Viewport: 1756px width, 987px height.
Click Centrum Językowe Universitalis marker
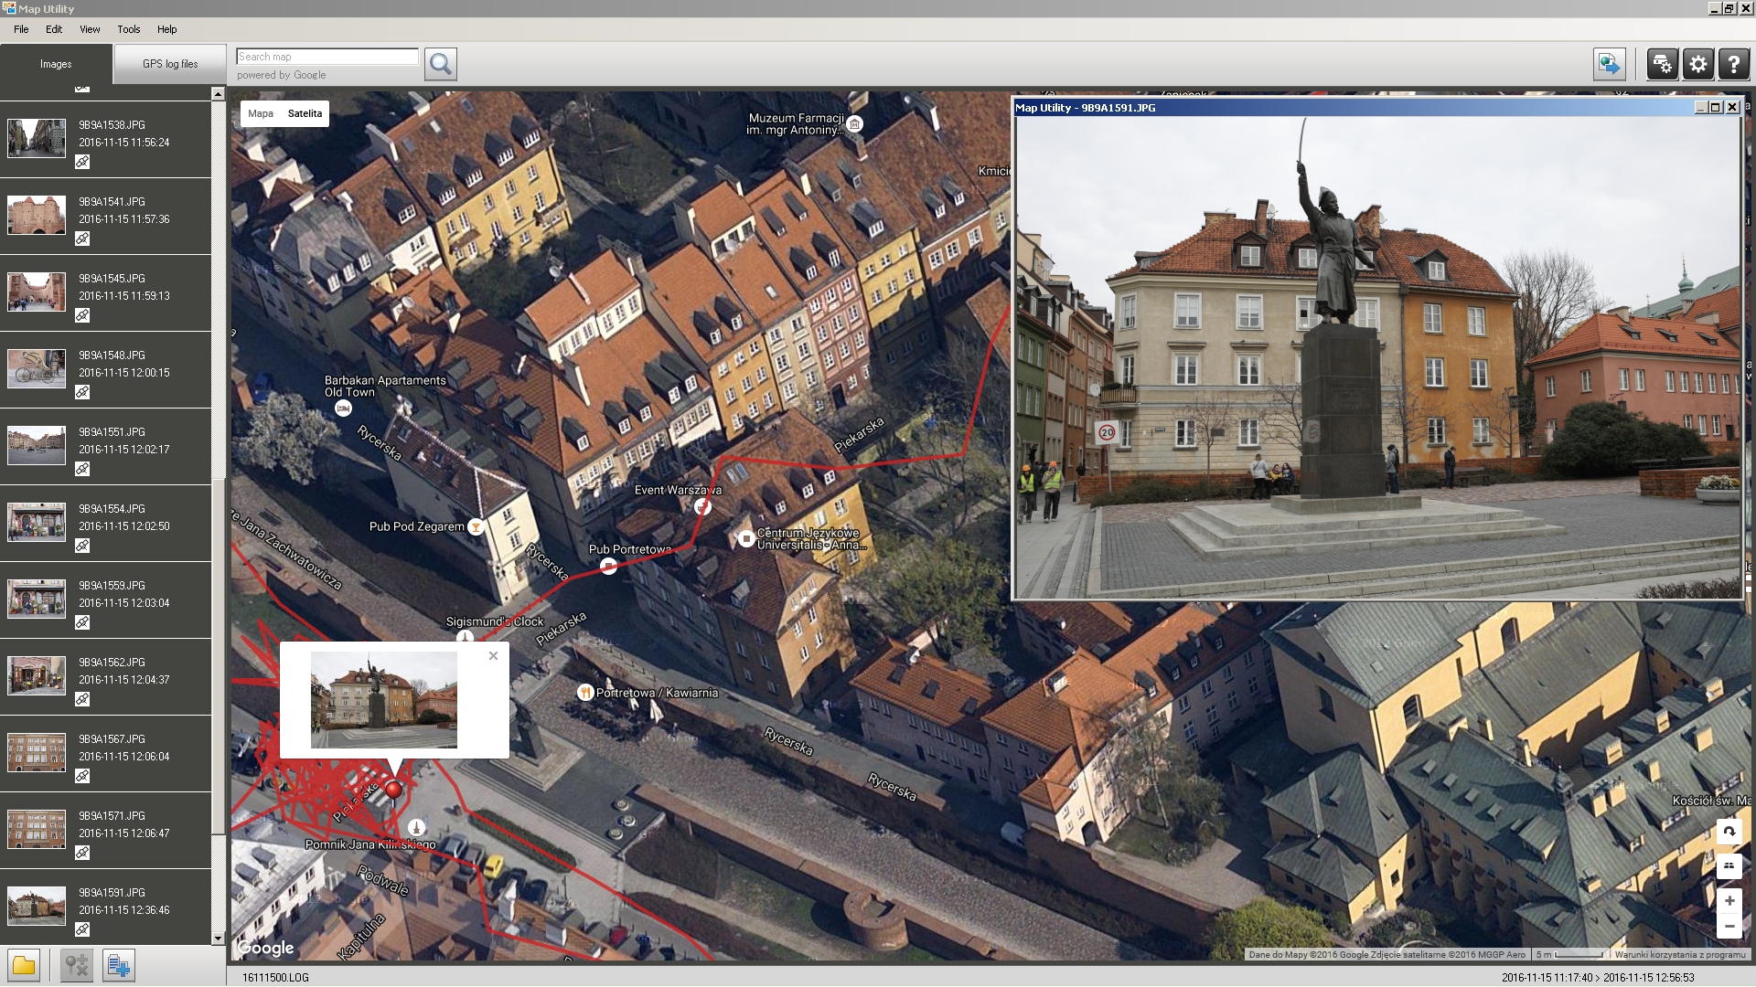pos(745,538)
